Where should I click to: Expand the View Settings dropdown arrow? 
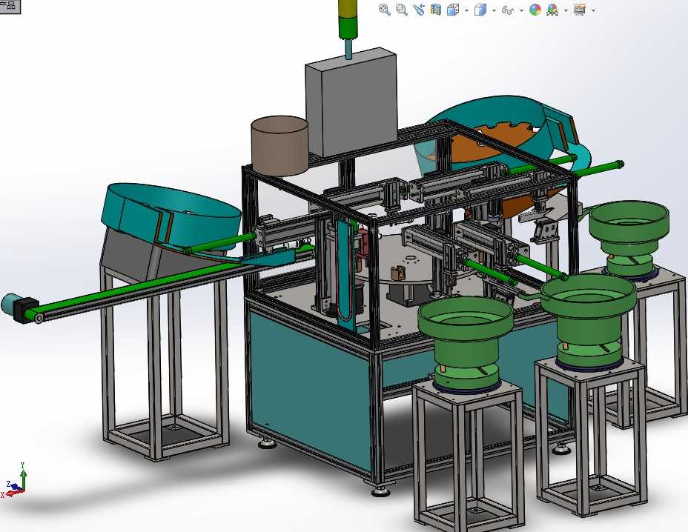(x=594, y=10)
